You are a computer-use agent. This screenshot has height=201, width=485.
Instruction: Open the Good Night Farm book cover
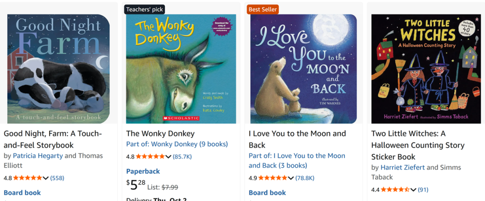(59, 69)
